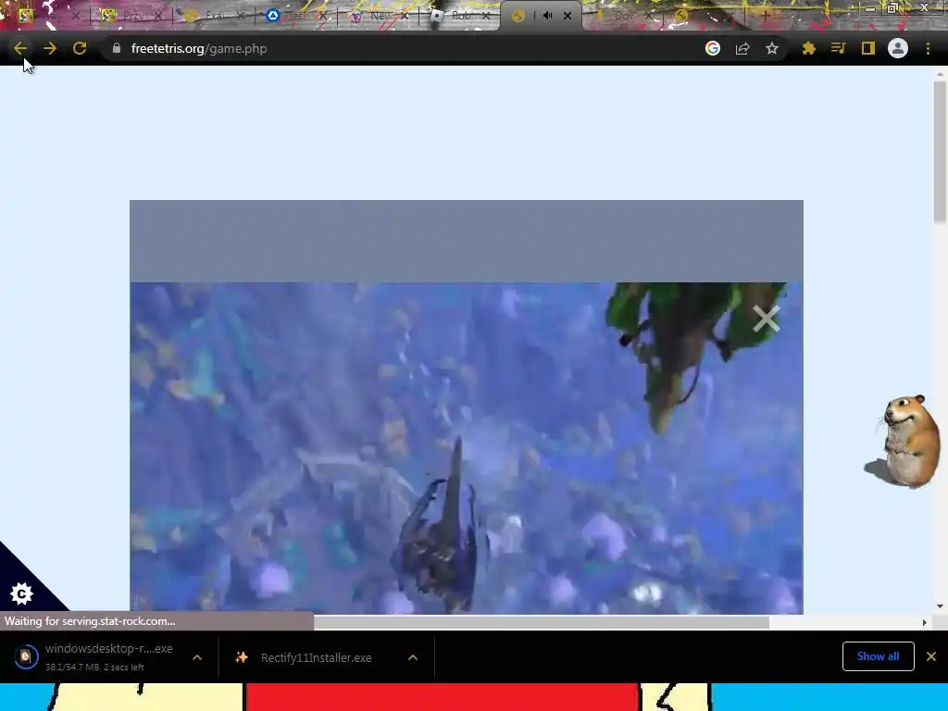Click the windowsdesktop-r....exe download item
948x711 pixels.
[x=109, y=656]
